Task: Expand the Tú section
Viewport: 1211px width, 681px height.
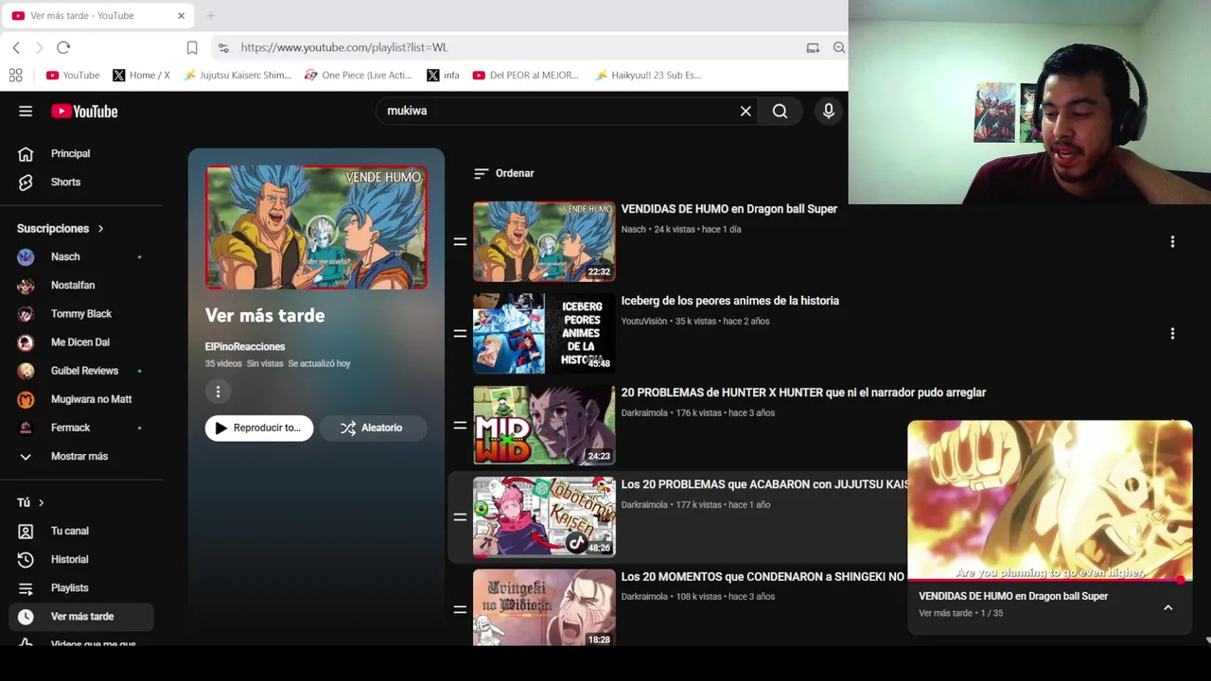Action: pyautogui.click(x=30, y=502)
